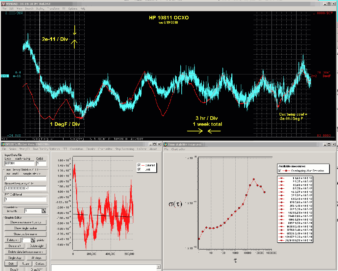The image size is (338, 271).
Task: Open the Correlation menu in Plotter
Action: coord(76,149)
